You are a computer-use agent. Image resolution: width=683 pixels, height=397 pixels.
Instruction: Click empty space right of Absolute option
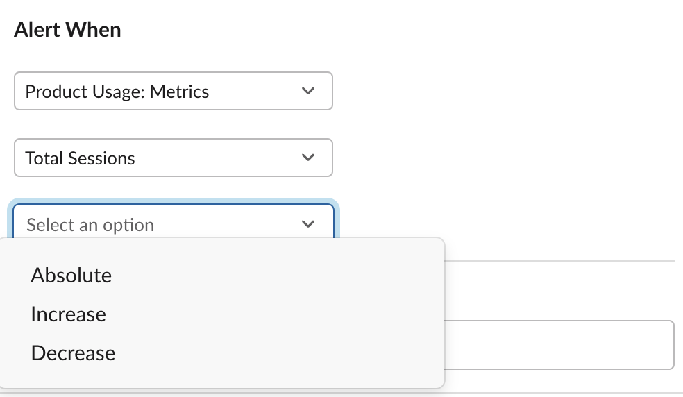(278, 276)
